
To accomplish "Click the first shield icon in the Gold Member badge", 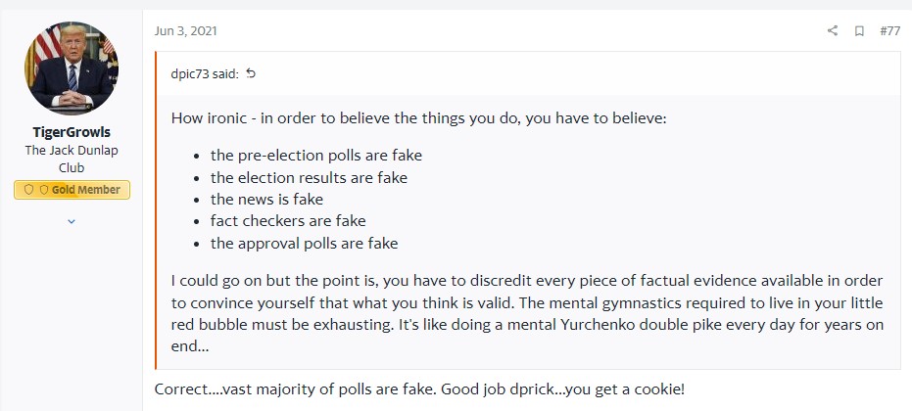I will [29, 190].
